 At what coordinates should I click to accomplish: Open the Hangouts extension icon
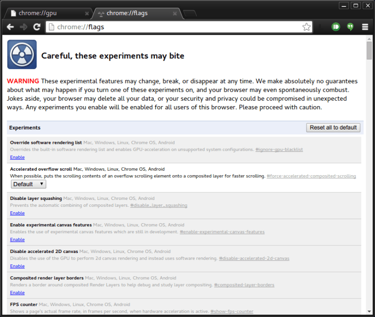(x=350, y=27)
